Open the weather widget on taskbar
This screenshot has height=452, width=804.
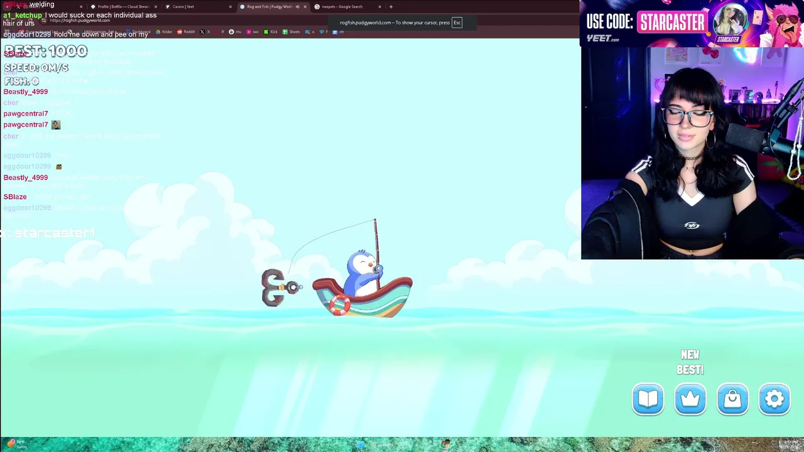click(x=17, y=444)
